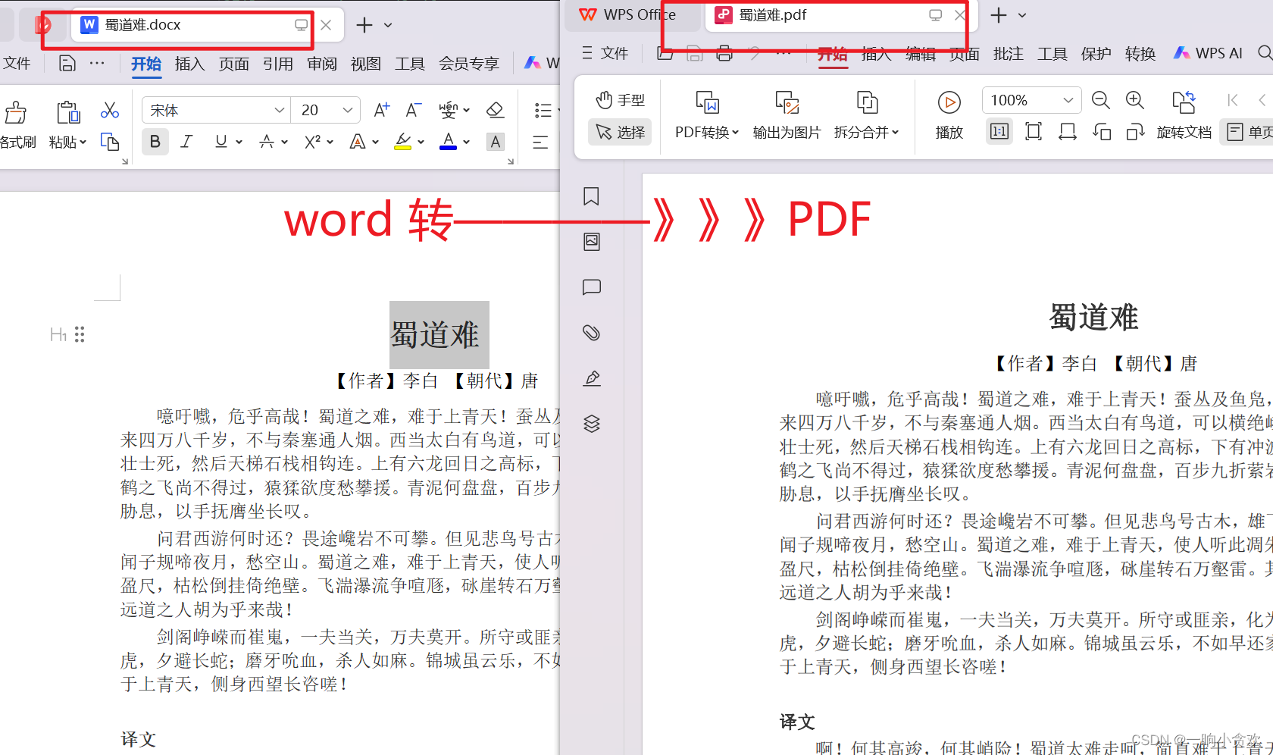
Task: Toggle strikethrough formatting
Action: pyautogui.click(x=267, y=142)
